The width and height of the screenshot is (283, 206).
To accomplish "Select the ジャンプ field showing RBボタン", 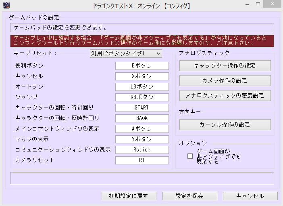I will coord(142,97).
